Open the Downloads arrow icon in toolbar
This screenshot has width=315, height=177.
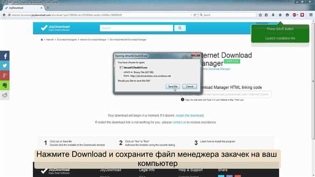[x=273, y=15]
